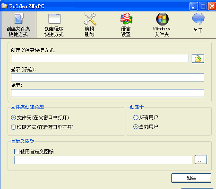Choose 当前用户 radio button
This screenshot has height=189, width=216.
136,126
